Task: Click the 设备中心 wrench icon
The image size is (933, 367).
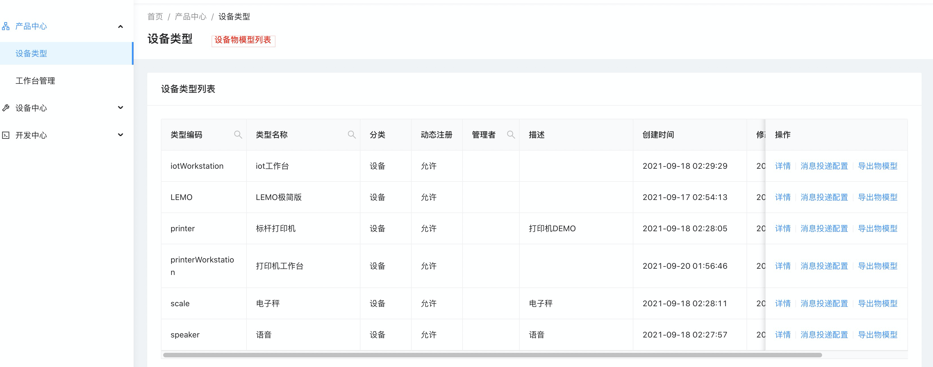Action: coord(6,108)
